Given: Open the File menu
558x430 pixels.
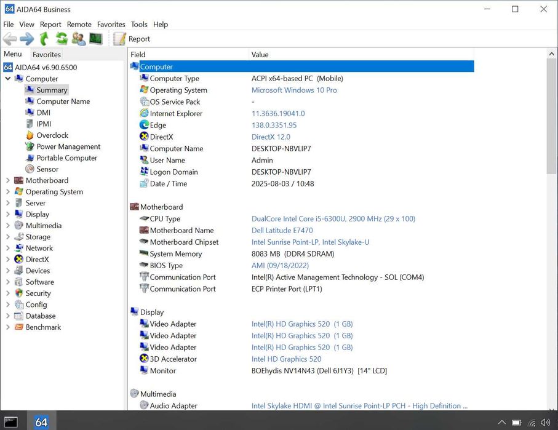Looking at the screenshot, I should 9,24.
